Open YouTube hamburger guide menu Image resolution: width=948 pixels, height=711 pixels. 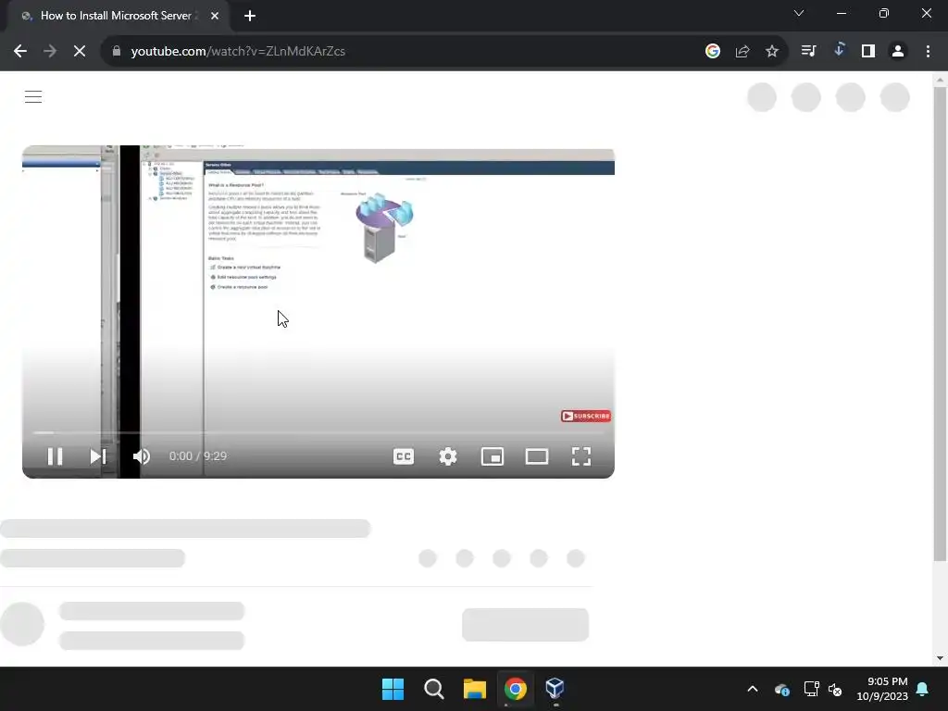tap(33, 96)
